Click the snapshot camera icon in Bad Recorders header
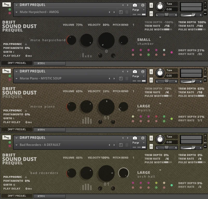Viewport: 208px width, 199px height. 135,138
